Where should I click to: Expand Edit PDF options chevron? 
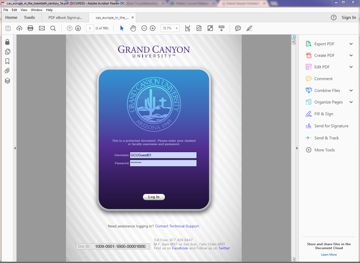tap(351, 67)
